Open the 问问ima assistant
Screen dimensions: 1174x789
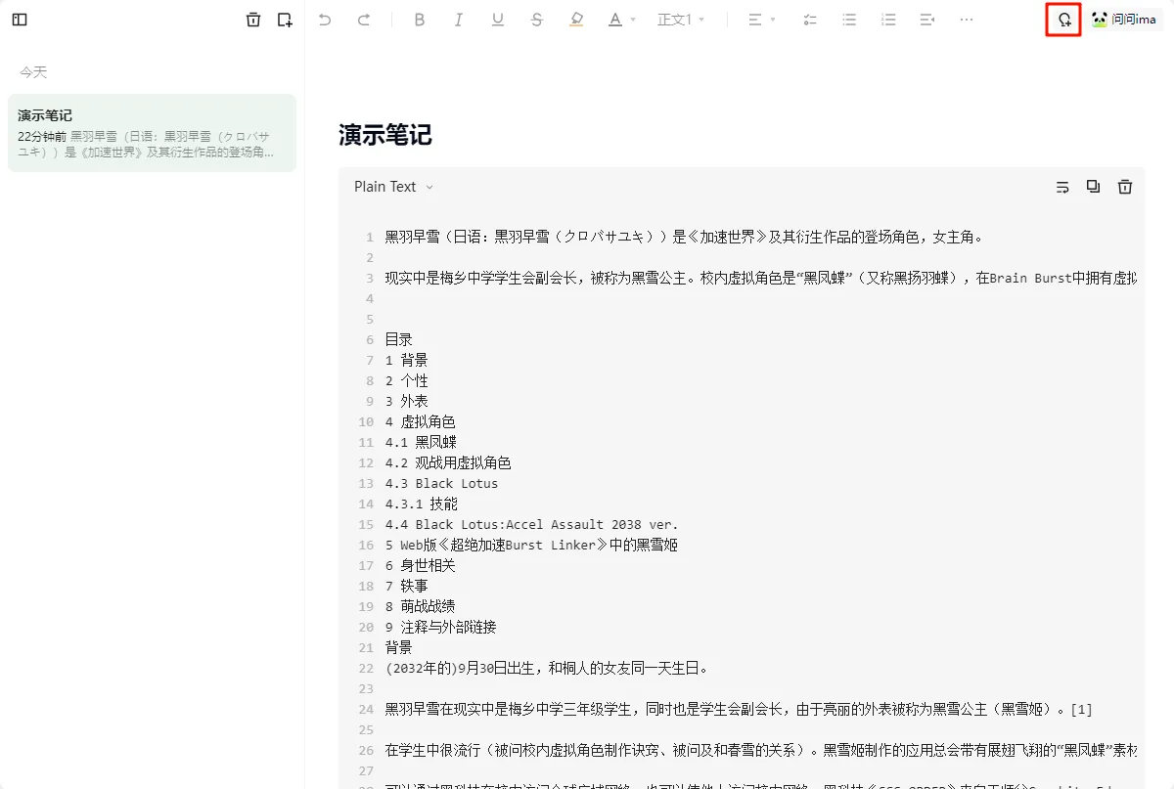point(1125,20)
